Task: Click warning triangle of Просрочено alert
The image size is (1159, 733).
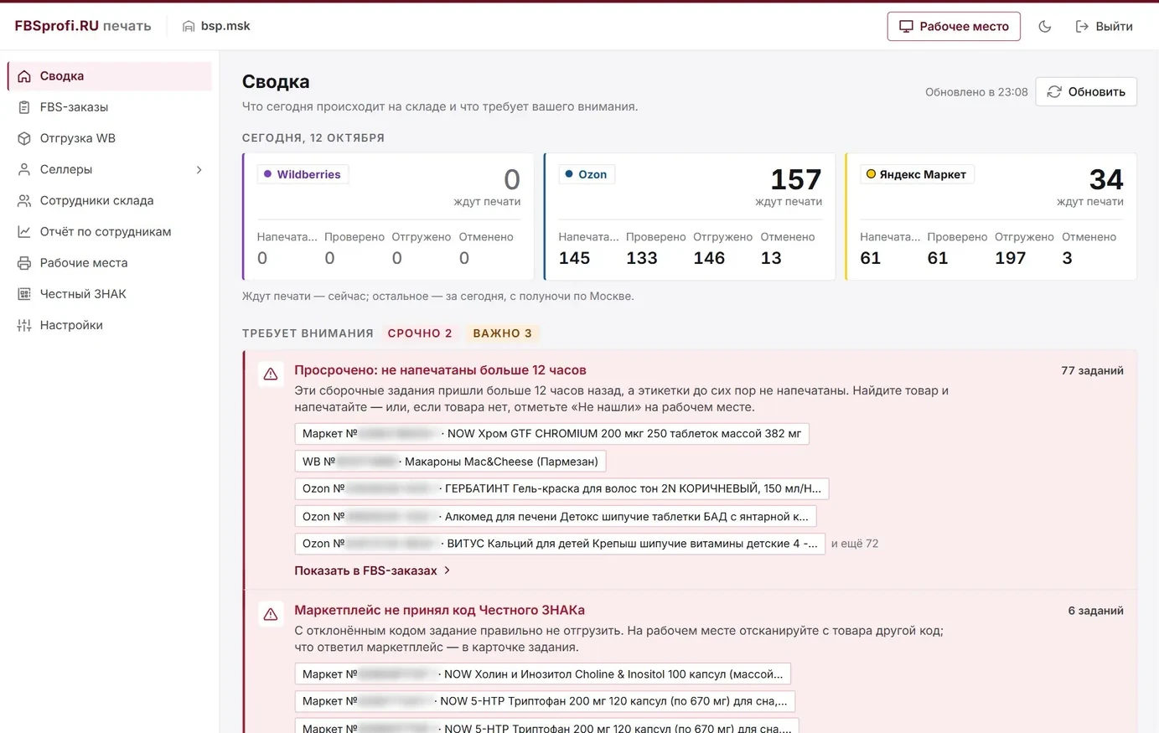Action: click(x=271, y=374)
